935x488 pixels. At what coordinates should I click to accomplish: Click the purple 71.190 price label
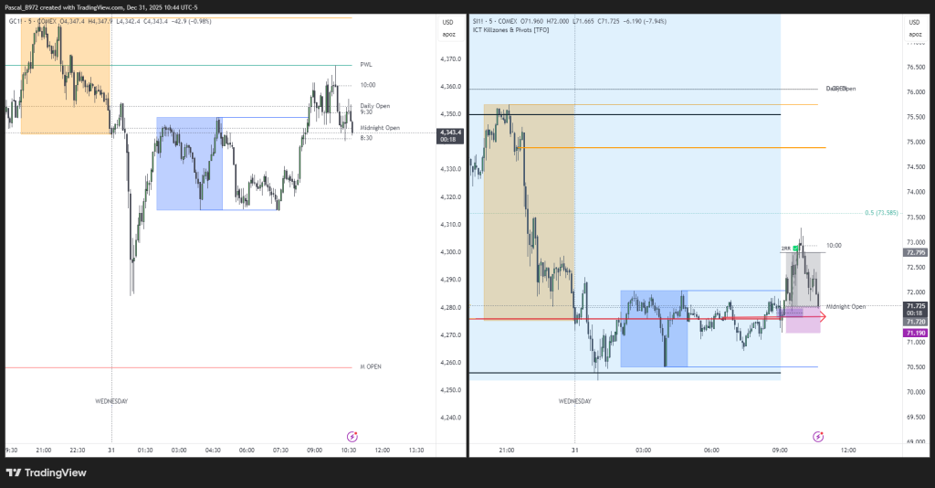click(x=915, y=334)
